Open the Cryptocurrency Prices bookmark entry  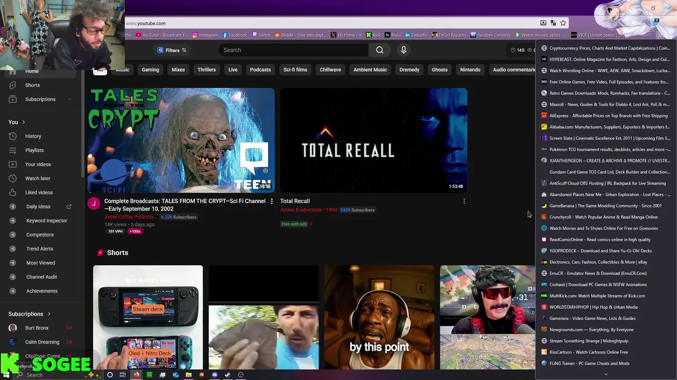[606, 48]
